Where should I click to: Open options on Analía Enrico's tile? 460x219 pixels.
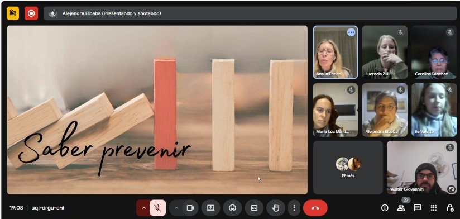(x=351, y=32)
